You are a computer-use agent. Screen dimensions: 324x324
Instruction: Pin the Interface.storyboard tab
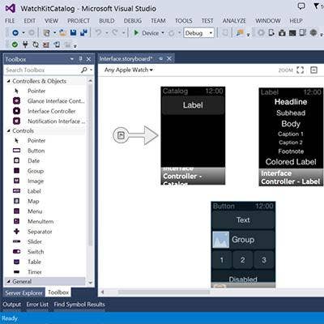pos(160,58)
